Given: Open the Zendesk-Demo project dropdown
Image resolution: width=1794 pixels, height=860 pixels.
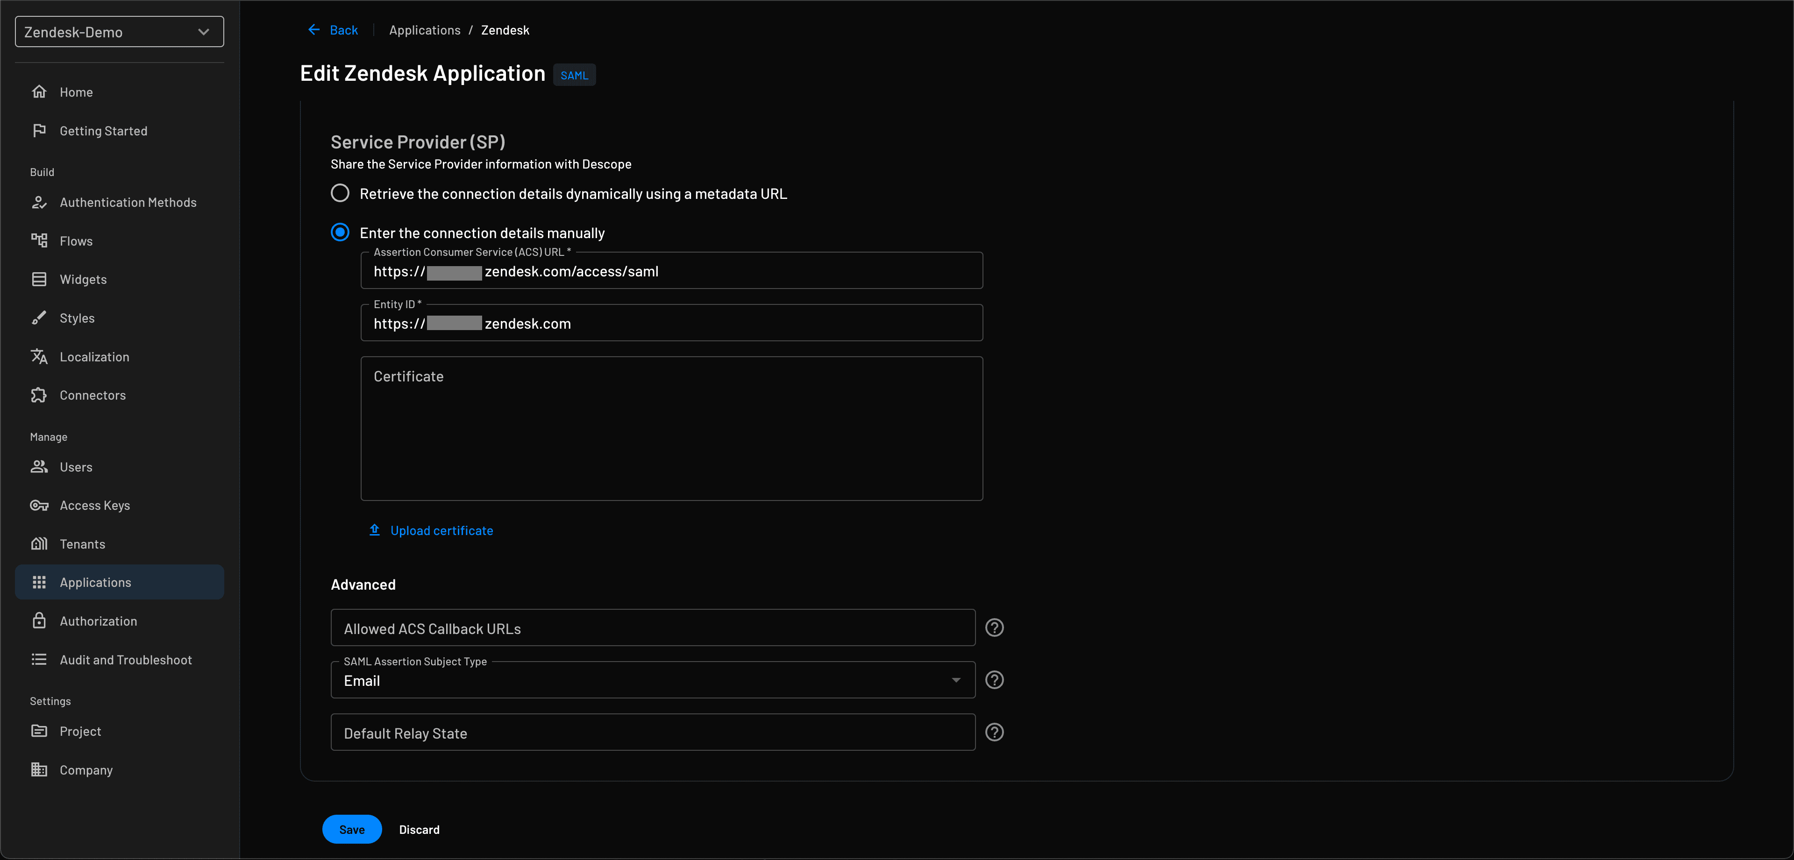Looking at the screenshot, I should (x=119, y=32).
